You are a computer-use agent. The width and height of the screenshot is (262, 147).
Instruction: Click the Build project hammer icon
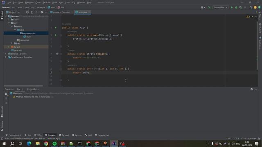[x=209, y=7]
